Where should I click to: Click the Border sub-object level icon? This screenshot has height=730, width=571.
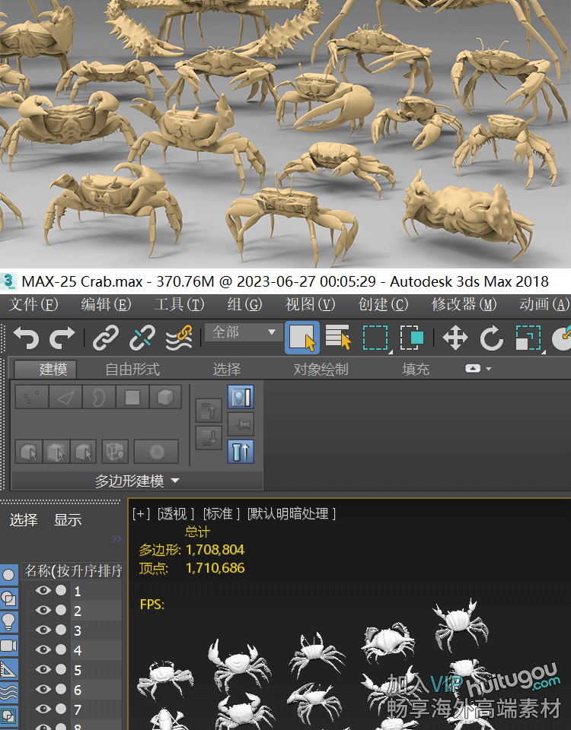click(99, 397)
